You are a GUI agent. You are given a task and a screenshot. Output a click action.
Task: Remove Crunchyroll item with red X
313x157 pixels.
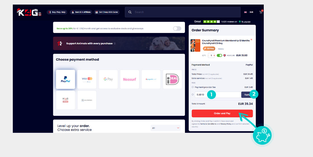coord(251,39)
